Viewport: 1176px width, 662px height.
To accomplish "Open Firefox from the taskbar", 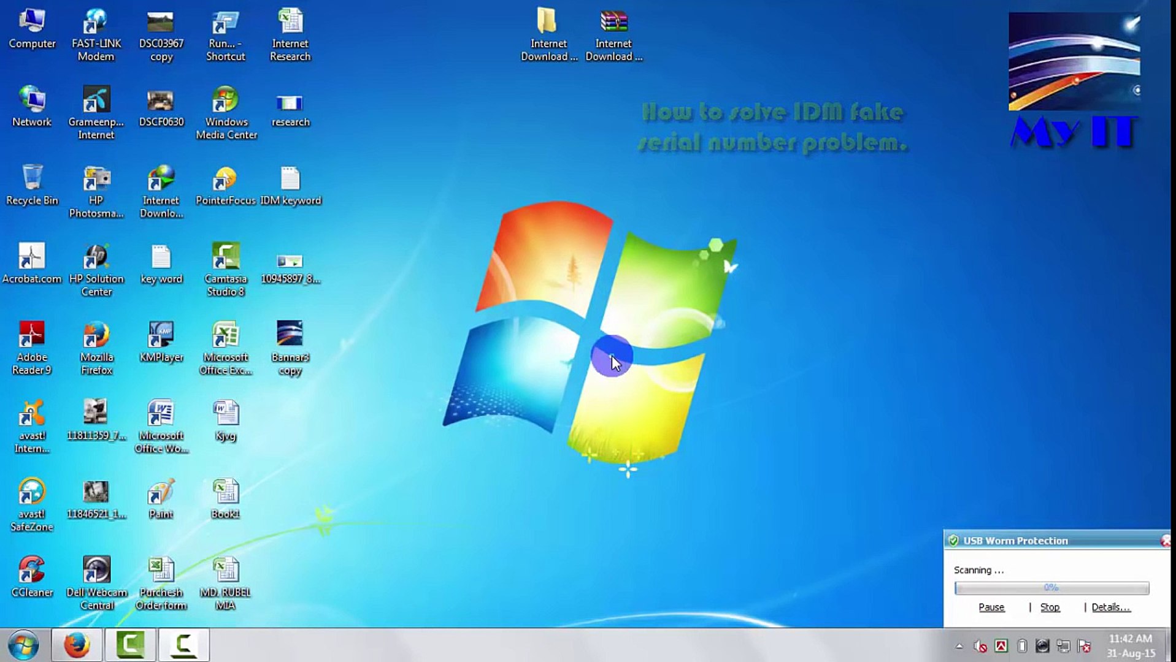I will click(77, 645).
